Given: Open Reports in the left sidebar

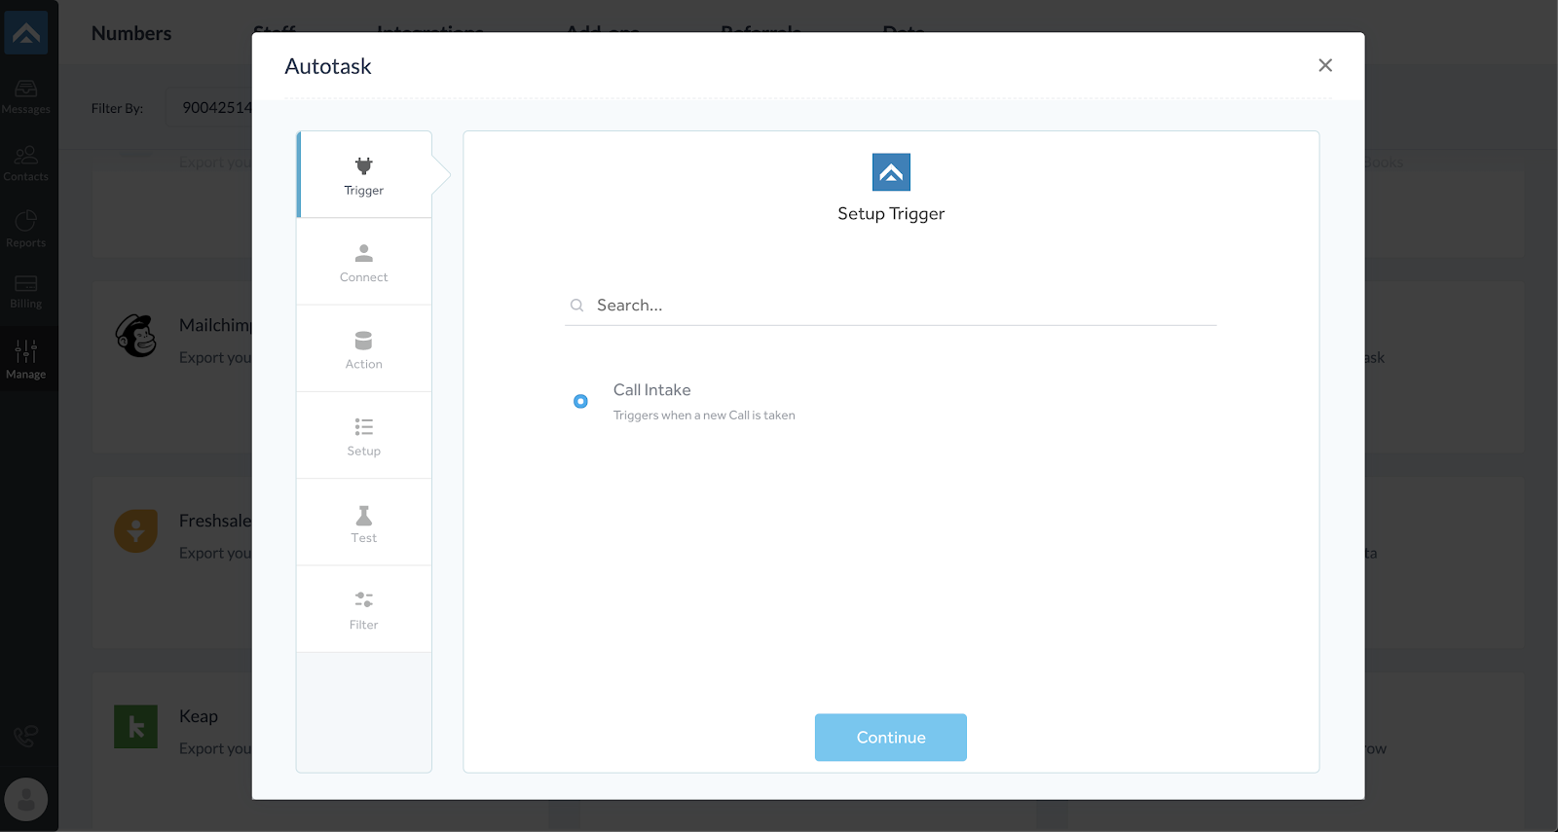Looking at the screenshot, I should click(26, 230).
